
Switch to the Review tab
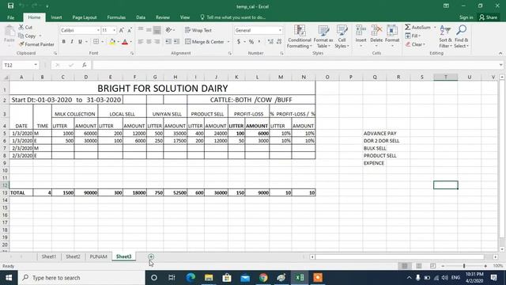click(162, 17)
